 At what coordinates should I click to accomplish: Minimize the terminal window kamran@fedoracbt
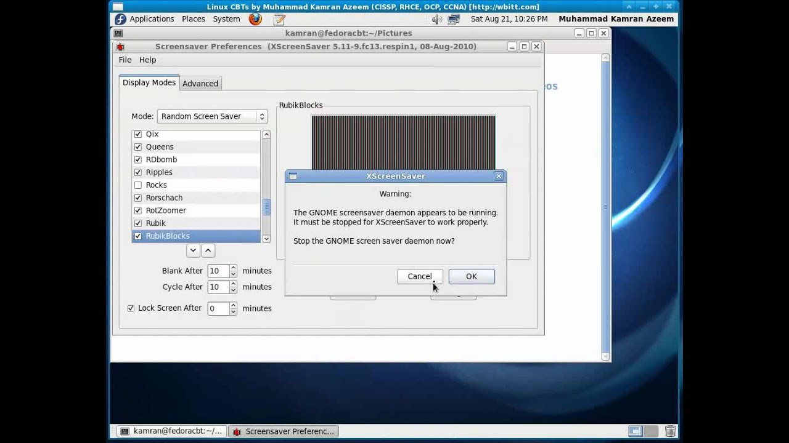579,33
